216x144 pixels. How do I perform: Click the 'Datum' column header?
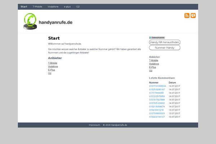coord(172,82)
